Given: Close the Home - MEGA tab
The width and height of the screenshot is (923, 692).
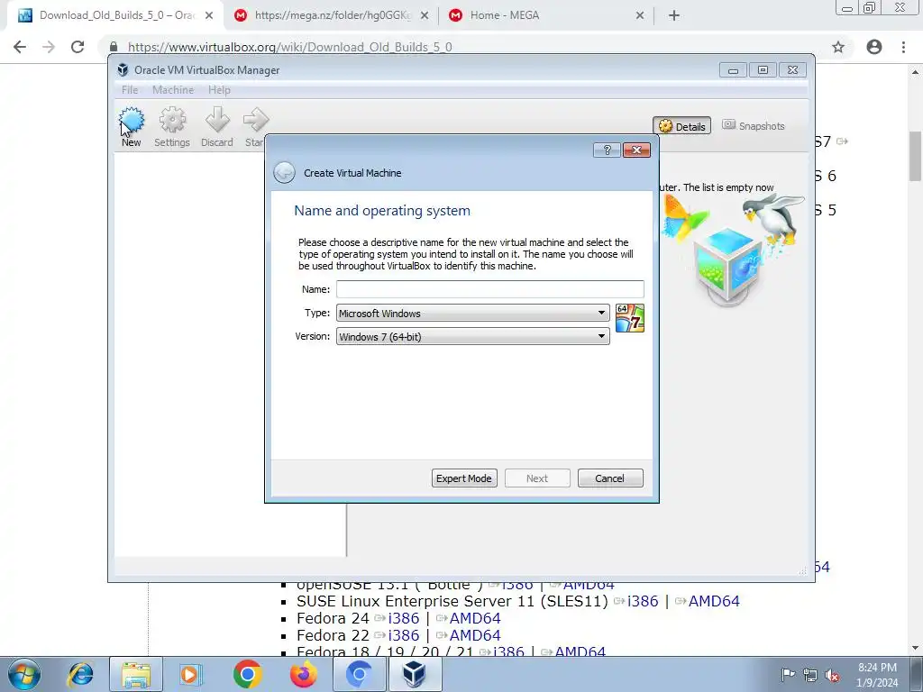Looking at the screenshot, I should pyautogui.click(x=640, y=15).
